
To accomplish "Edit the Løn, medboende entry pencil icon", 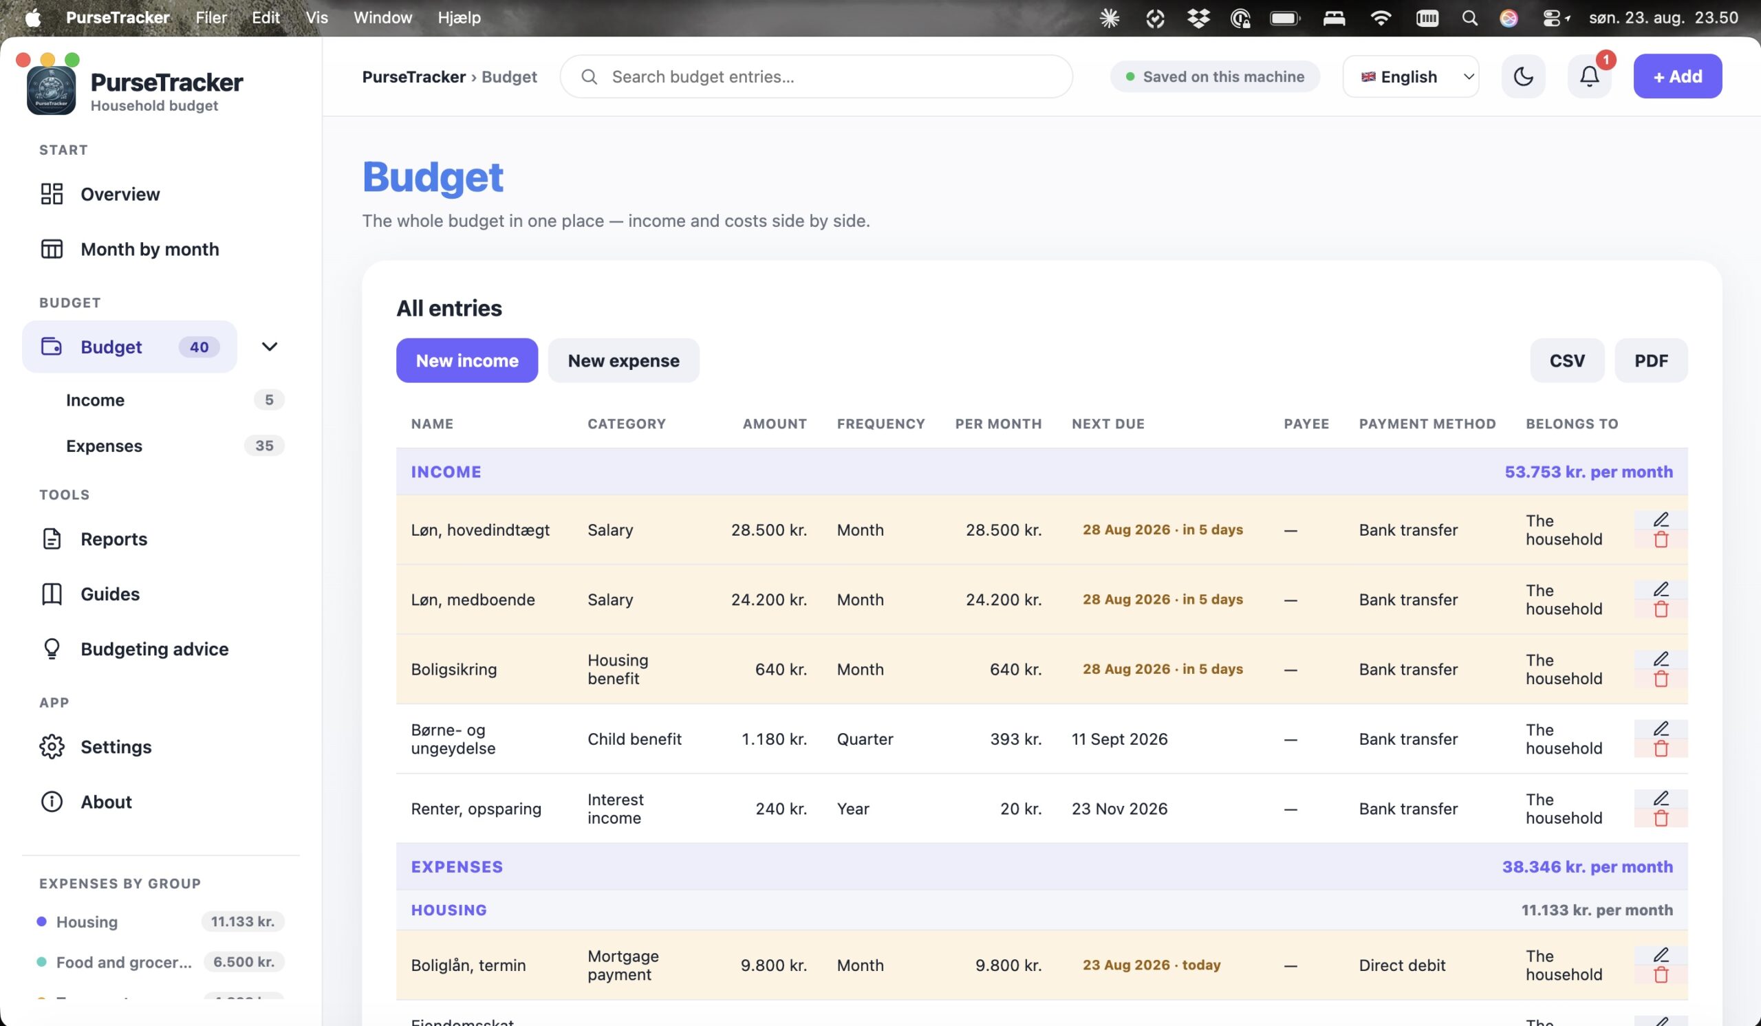I will point(1661,589).
